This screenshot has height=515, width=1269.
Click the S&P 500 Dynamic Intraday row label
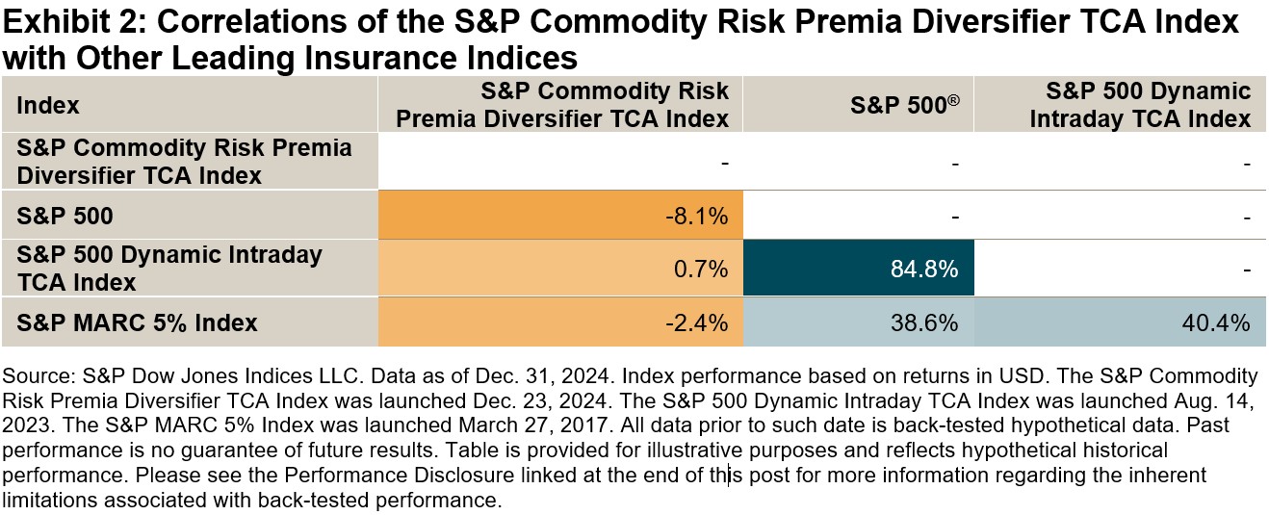(169, 269)
